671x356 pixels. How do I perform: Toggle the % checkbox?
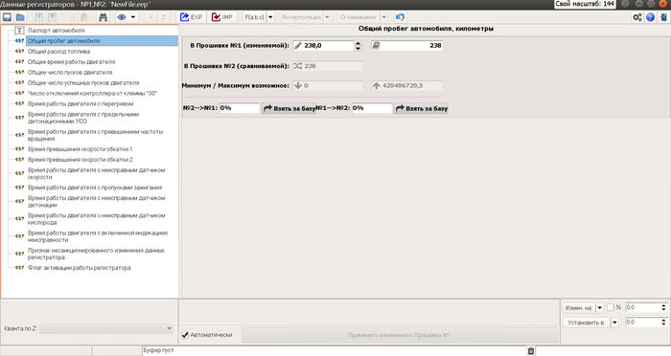tap(611, 307)
